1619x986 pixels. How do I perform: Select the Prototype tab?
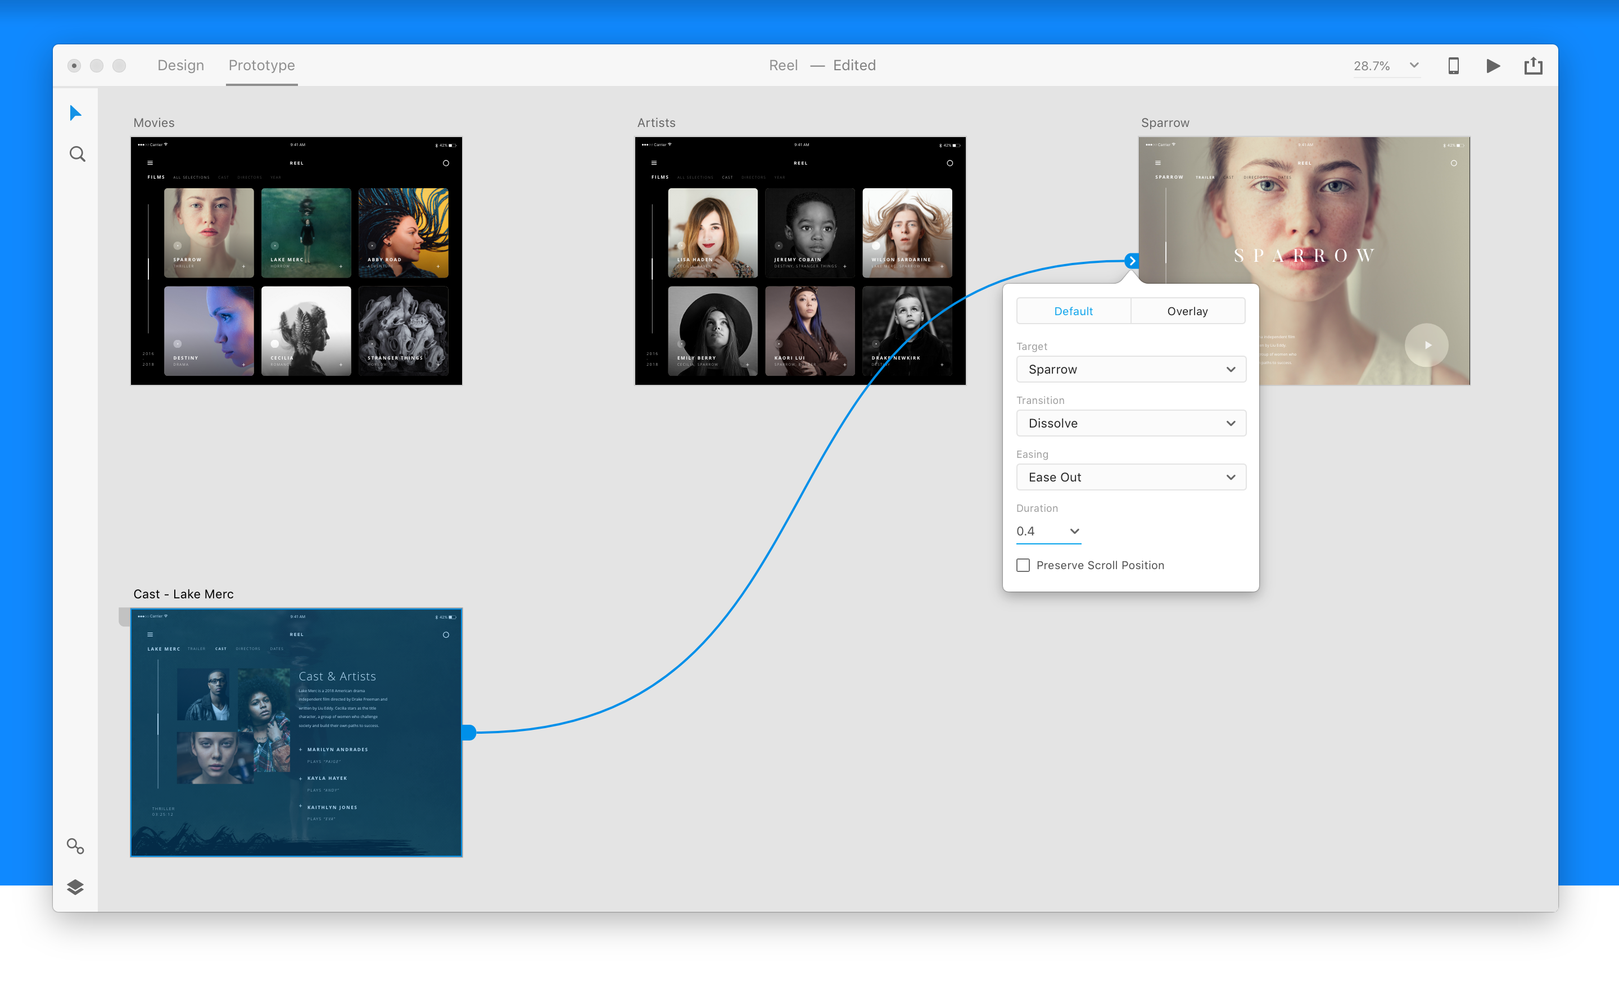coord(261,66)
